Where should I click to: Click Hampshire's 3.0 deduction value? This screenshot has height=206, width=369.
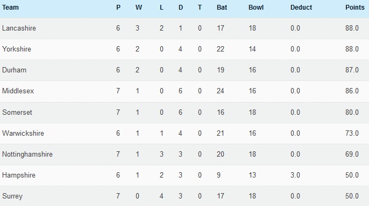295,175
